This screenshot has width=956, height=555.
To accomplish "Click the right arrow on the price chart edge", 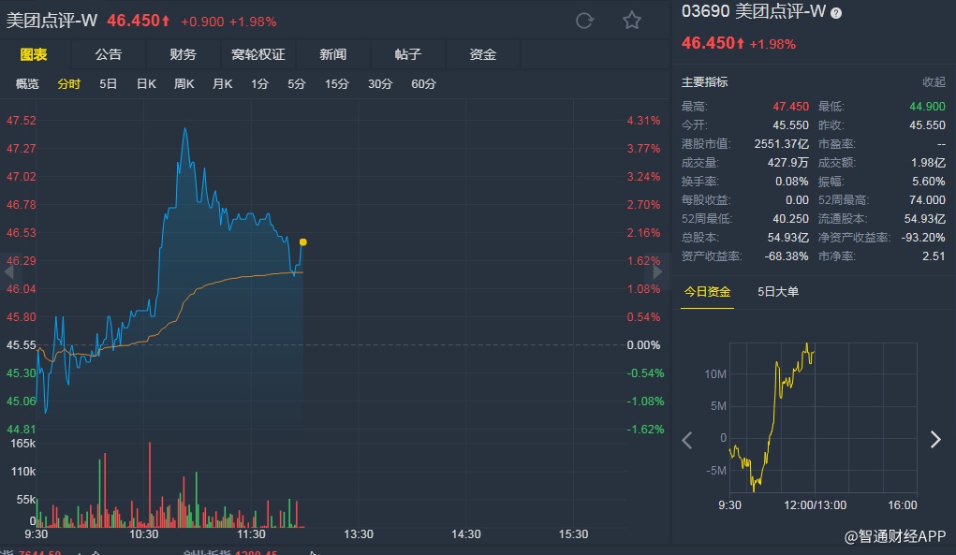I will point(657,271).
